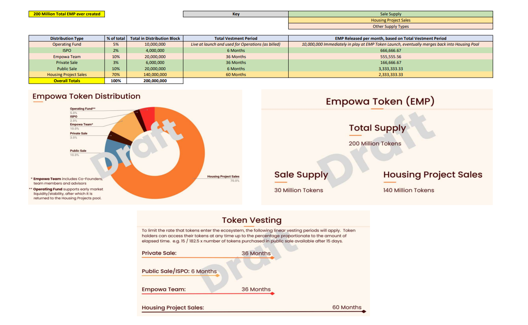
Task: Click the "70.0%" label beside the donut chart
Action: pos(235,181)
